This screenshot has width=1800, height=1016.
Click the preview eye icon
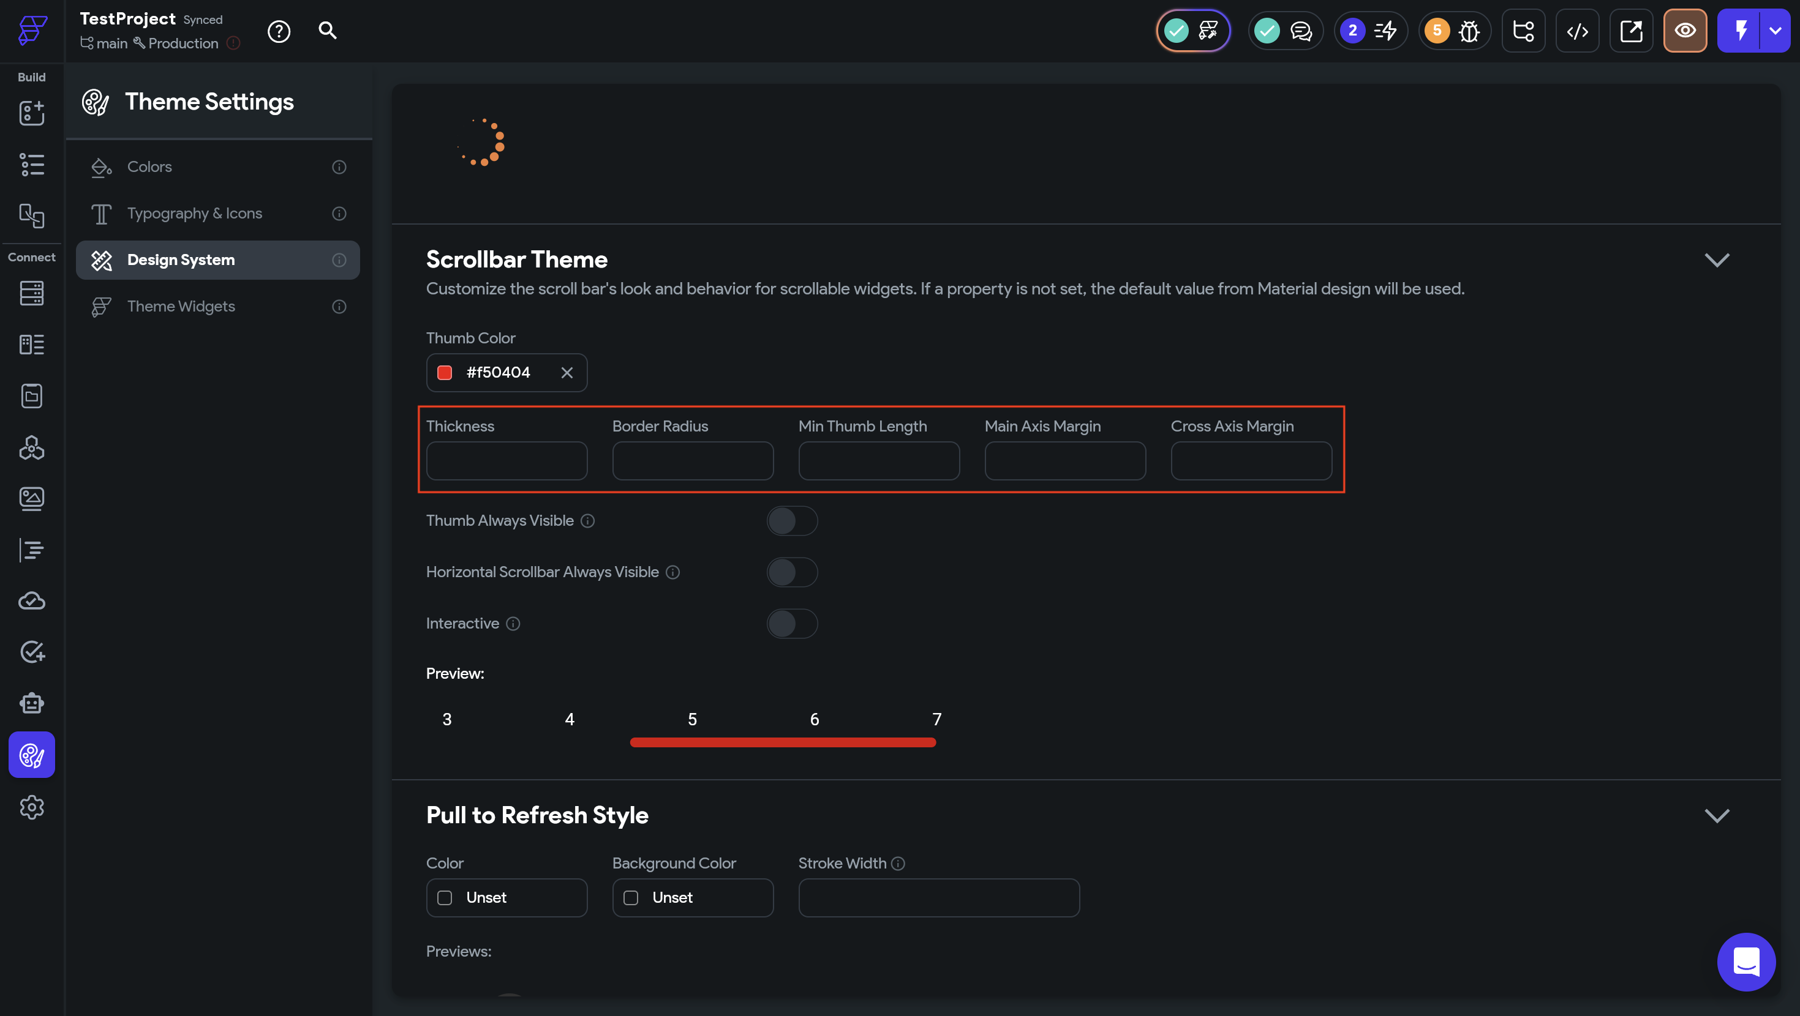pos(1685,31)
